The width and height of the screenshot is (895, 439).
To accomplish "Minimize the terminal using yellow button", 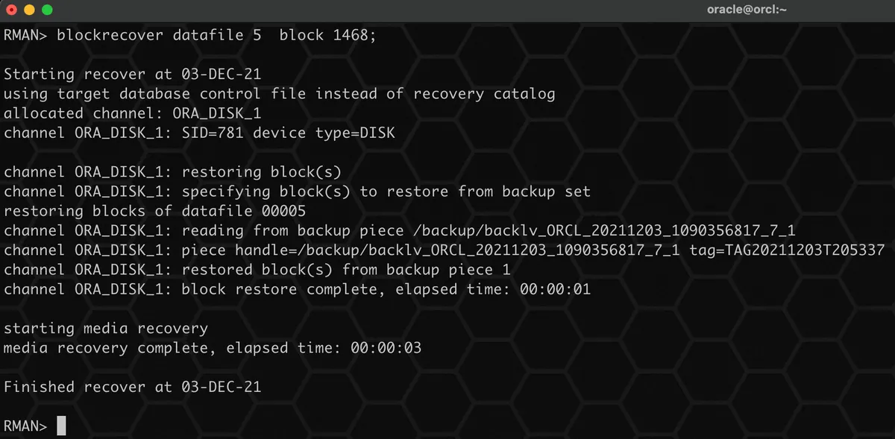I will [x=30, y=10].
